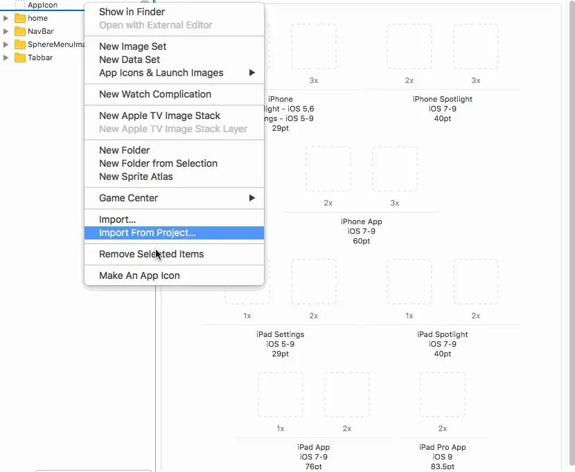The image size is (575, 472).
Task: Select iPhone App 60pt 3x slot
Action: coord(395,169)
